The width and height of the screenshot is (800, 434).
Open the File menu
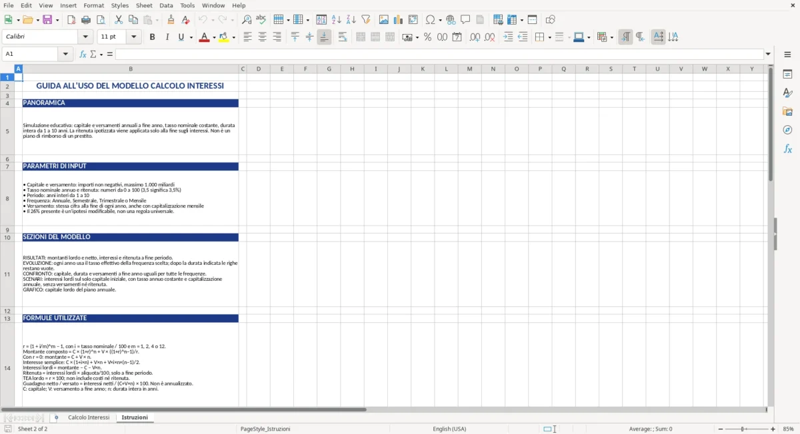(x=8, y=5)
